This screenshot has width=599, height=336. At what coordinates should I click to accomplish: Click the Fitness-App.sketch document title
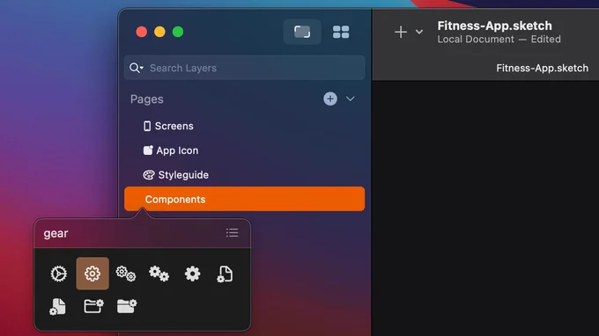(495, 26)
